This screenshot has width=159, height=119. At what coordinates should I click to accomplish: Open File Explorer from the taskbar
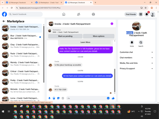(15, 106)
